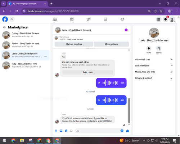Open the Marketplace storefront icon
This screenshot has width=180, height=144.
[105, 19]
